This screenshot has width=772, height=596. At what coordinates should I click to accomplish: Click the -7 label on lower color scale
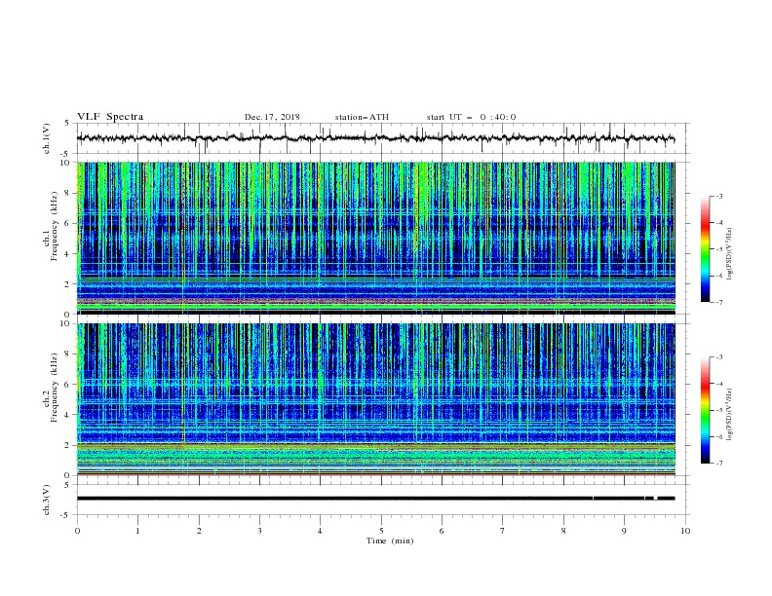(718, 464)
